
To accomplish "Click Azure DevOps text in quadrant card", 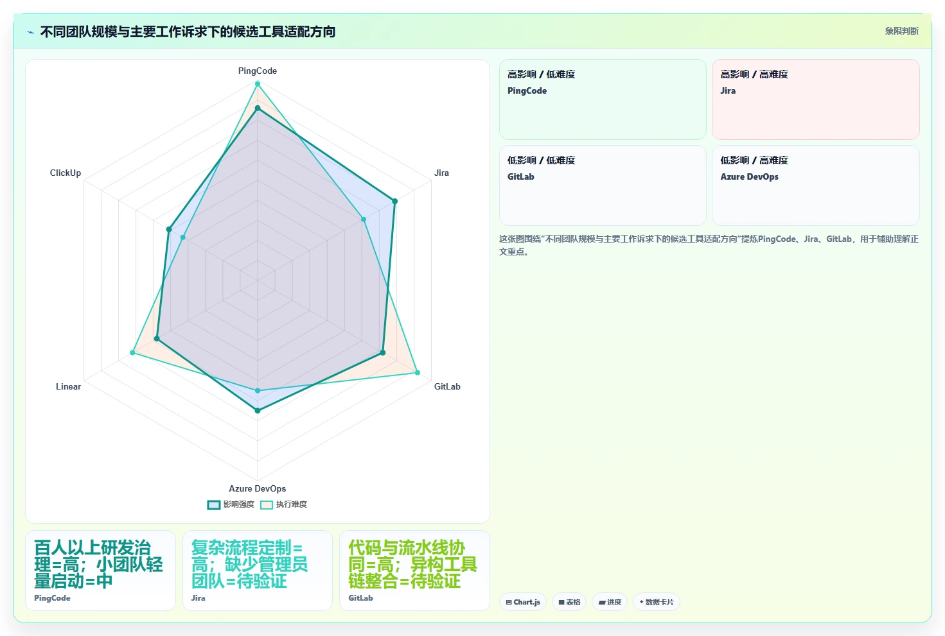I will click(749, 176).
